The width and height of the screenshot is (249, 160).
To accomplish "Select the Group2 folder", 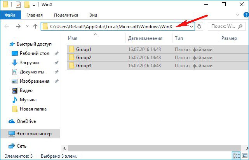I will pyautogui.click(x=158, y=58).
